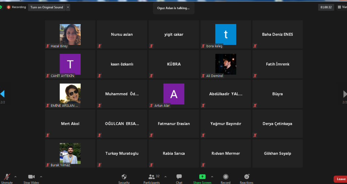Click the green Share Screen icon

tap(202, 177)
